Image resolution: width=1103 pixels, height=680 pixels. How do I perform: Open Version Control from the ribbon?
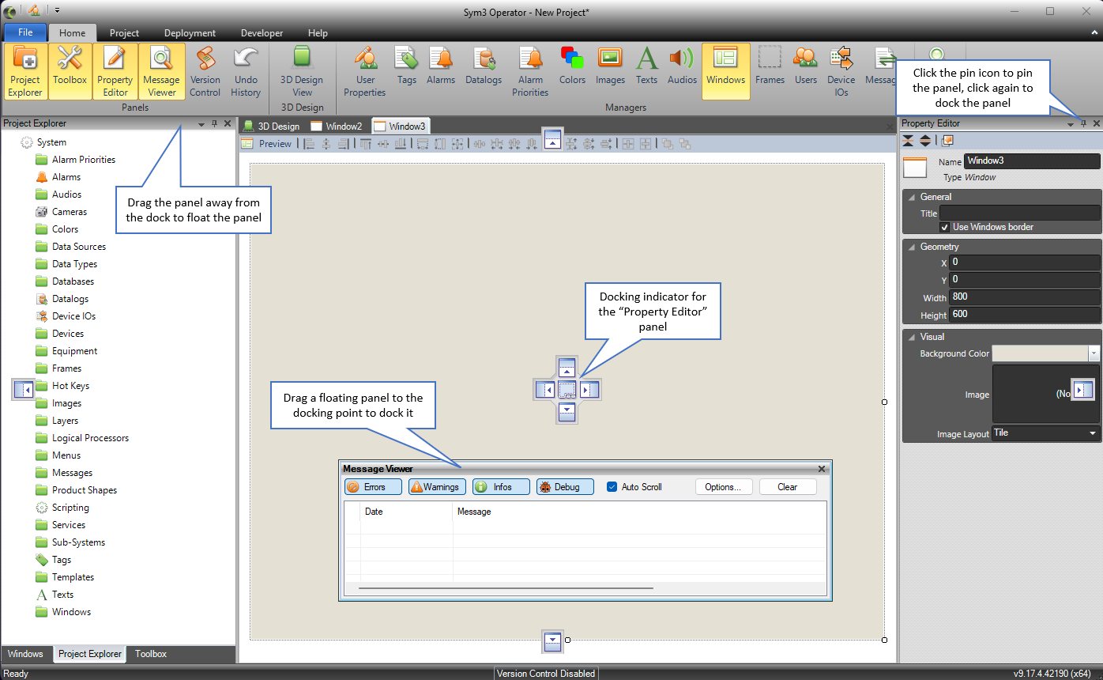pyautogui.click(x=205, y=71)
